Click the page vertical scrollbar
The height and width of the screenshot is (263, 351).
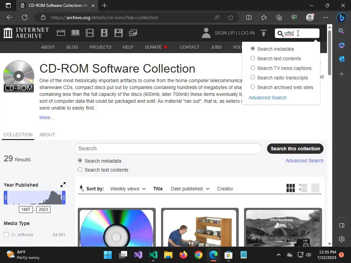[329, 52]
